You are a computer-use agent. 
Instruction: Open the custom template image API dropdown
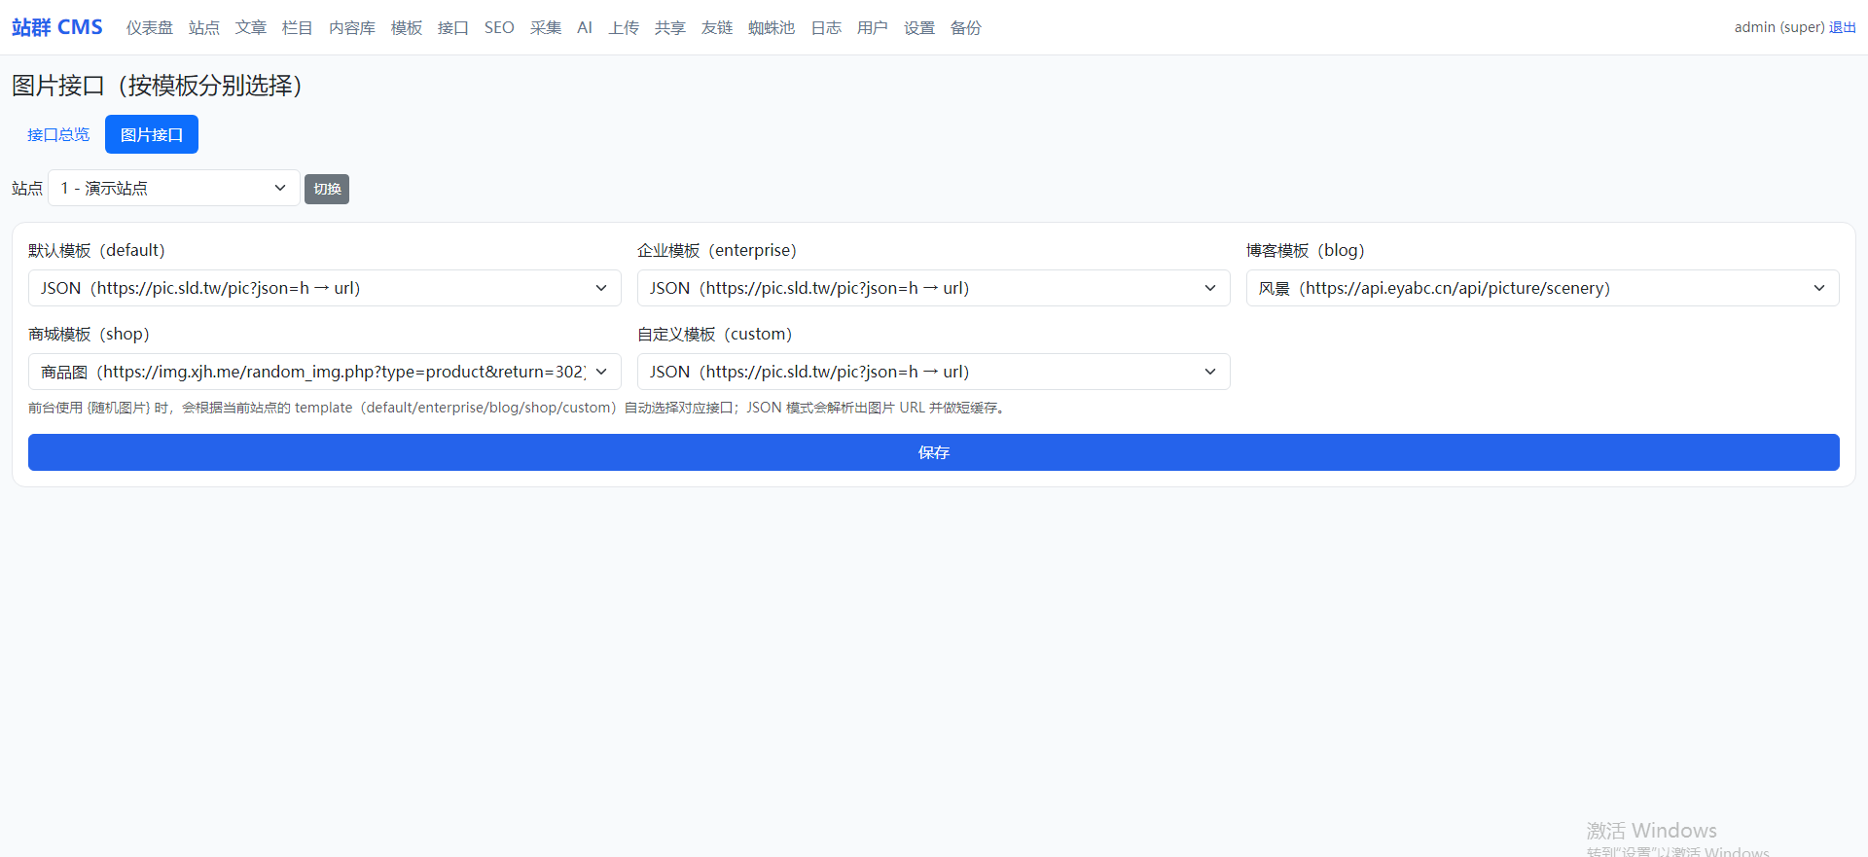point(933,372)
